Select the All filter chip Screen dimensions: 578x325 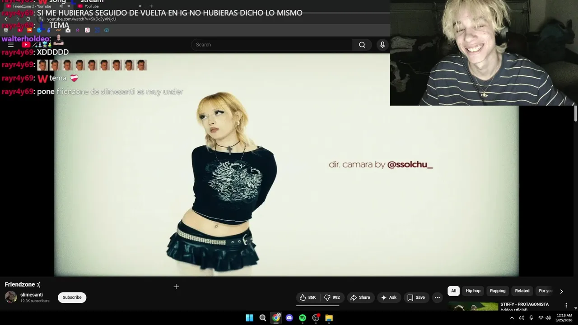(x=453, y=291)
